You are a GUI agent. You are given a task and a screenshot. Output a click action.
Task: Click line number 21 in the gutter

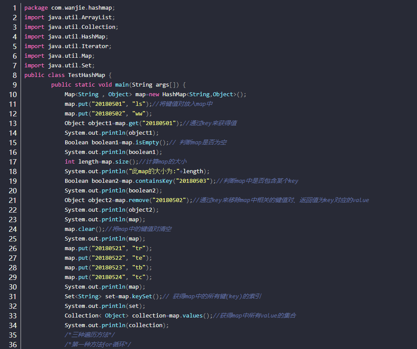point(13,200)
